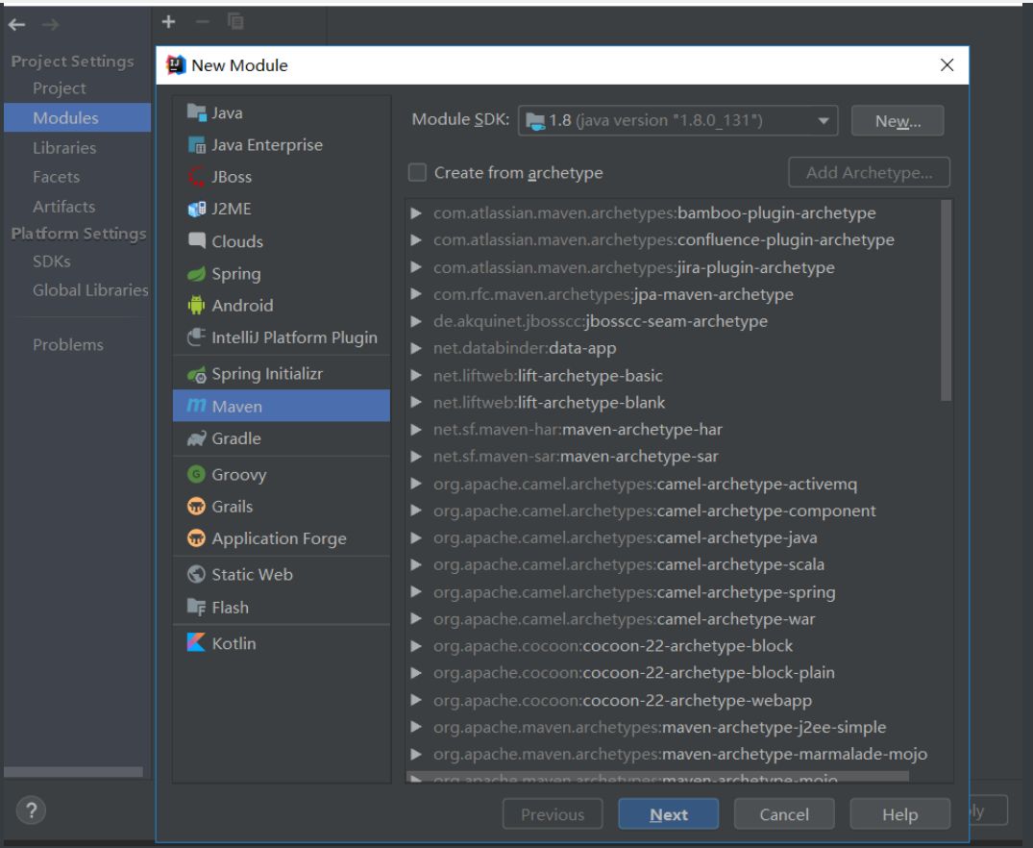Screen dimensions: 1033x848
Task: Click the Spring Initializr icon
Action: point(196,374)
